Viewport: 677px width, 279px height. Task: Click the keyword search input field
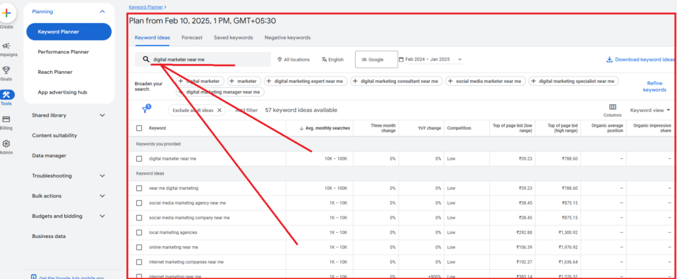[x=203, y=59]
